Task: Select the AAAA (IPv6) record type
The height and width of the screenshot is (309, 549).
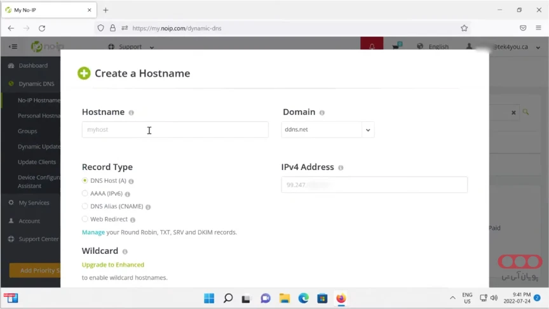Action: (85, 194)
